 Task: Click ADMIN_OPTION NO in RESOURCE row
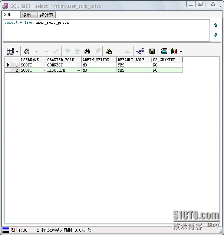(x=99, y=70)
